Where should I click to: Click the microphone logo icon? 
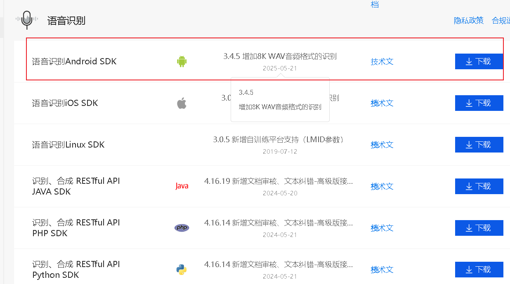coord(26,19)
